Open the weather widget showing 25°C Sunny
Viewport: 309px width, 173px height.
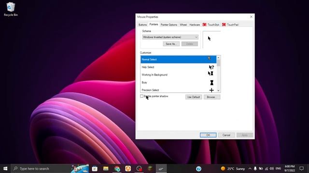(x=233, y=169)
